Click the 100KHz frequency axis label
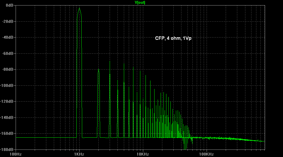 [x=207, y=154]
